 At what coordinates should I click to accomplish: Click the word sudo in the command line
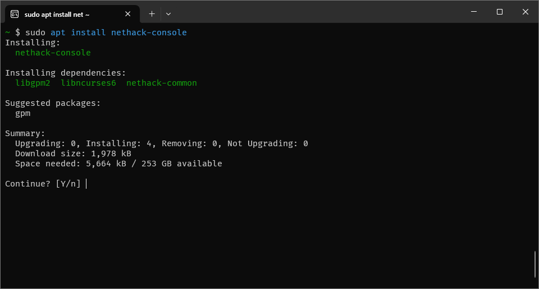pyautogui.click(x=35, y=32)
